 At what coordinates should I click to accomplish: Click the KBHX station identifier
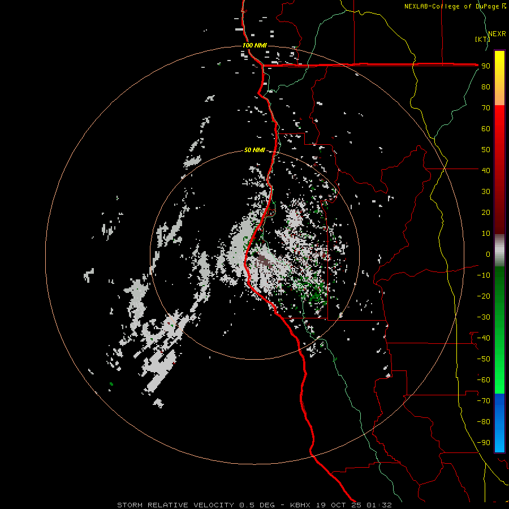(x=300, y=505)
